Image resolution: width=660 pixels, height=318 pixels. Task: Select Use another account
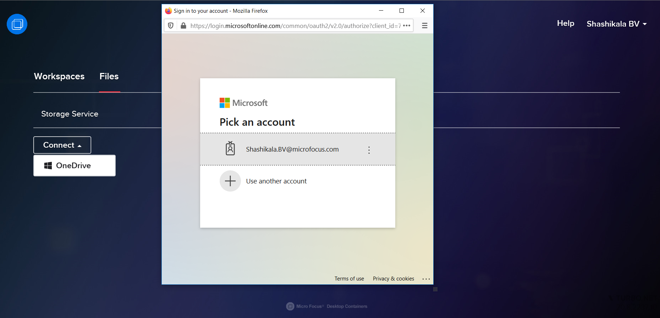(298, 181)
